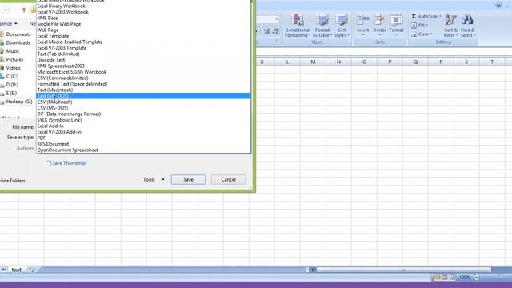Open the Format cells icon
Viewport: 512px width, 288px height.
tap(397, 19)
